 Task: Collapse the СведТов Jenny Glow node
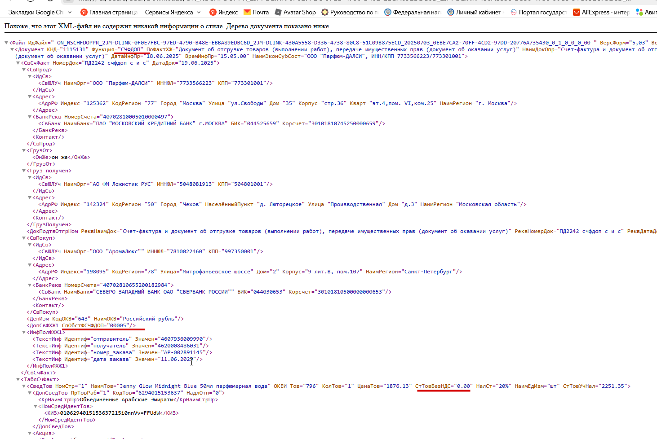click(x=24, y=386)
